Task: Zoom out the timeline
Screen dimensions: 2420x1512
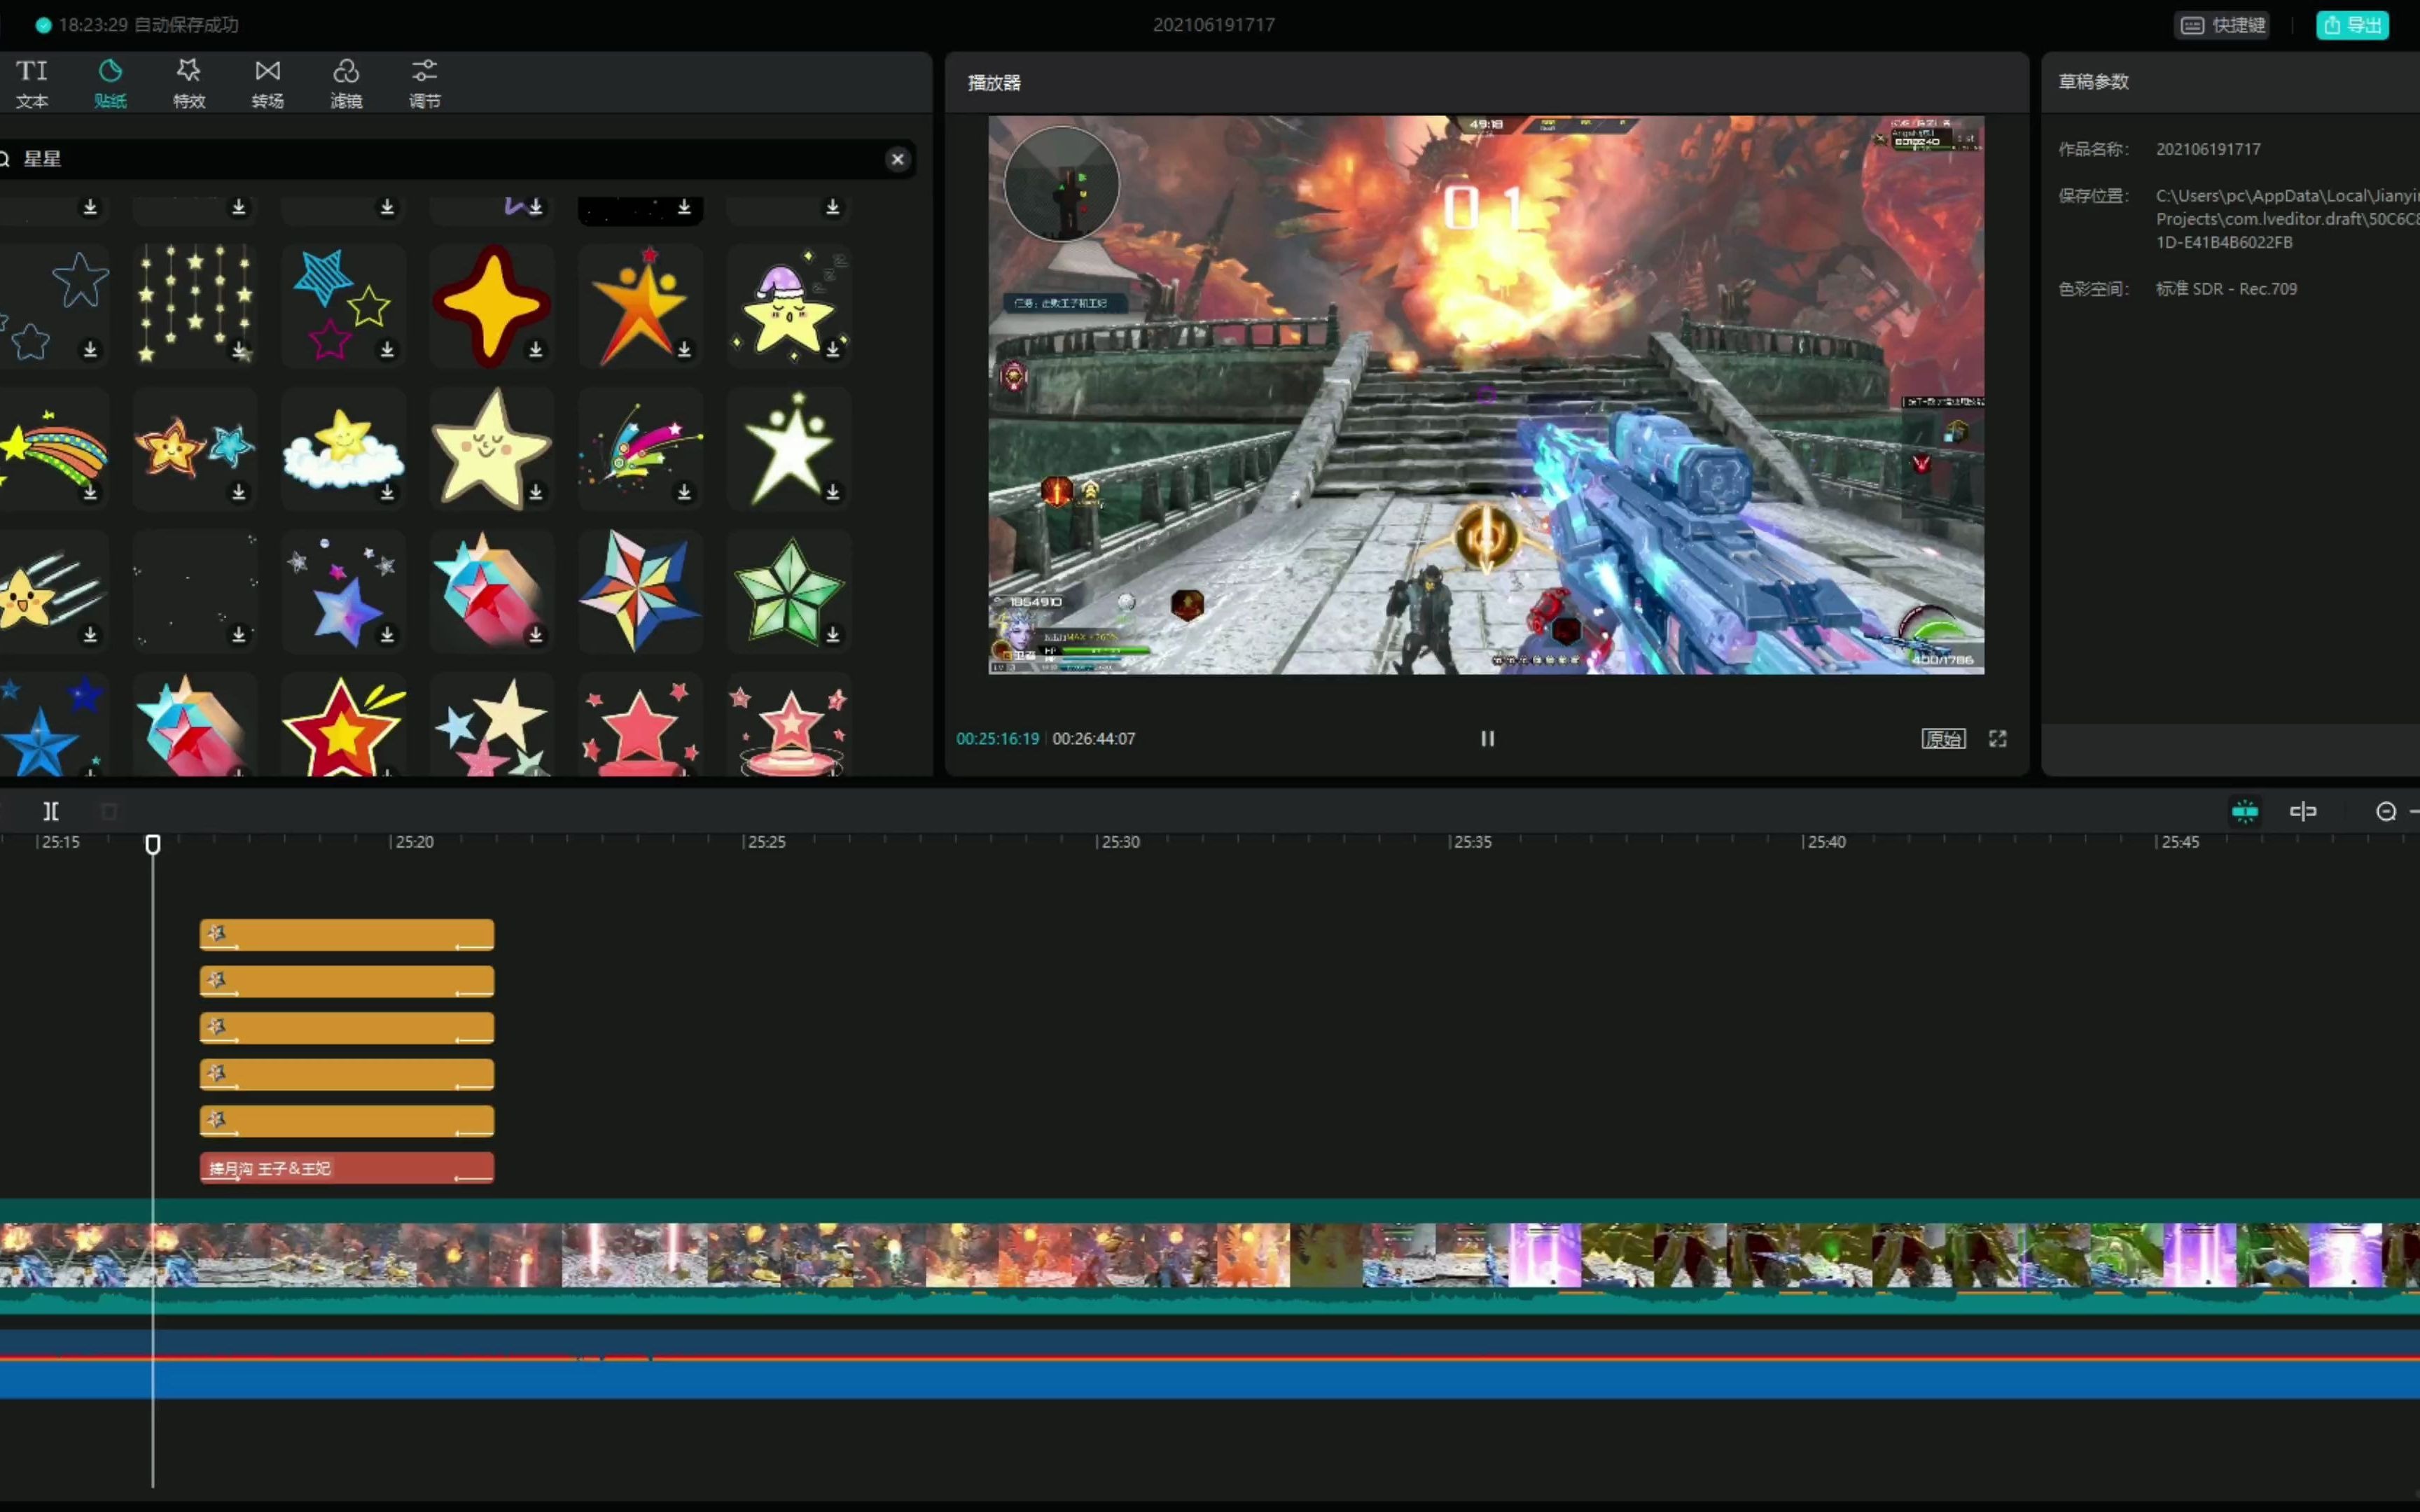Action: pos(2386,811)
